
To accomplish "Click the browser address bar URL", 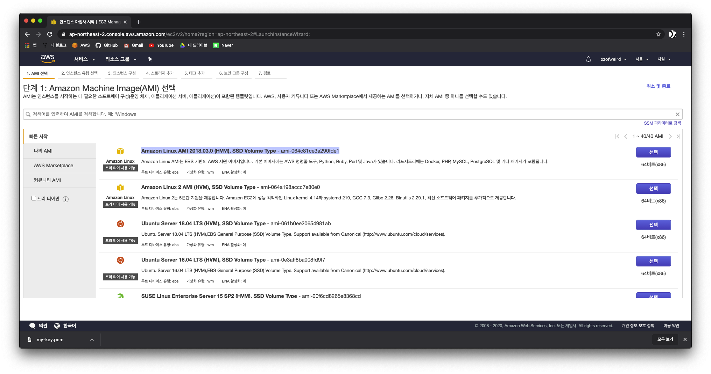I will (x=189, y=34).
